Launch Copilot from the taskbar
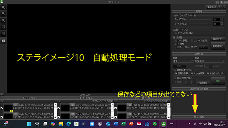The height and width of the screenshot is (128, 228). pyautogui.click(x=53, y=124)
